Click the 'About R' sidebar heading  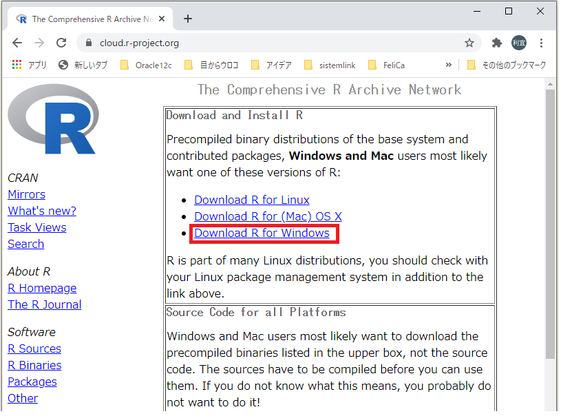coord(29,272)
